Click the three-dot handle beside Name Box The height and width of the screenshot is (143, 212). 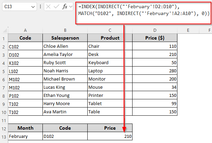click(x=41, y=6)
